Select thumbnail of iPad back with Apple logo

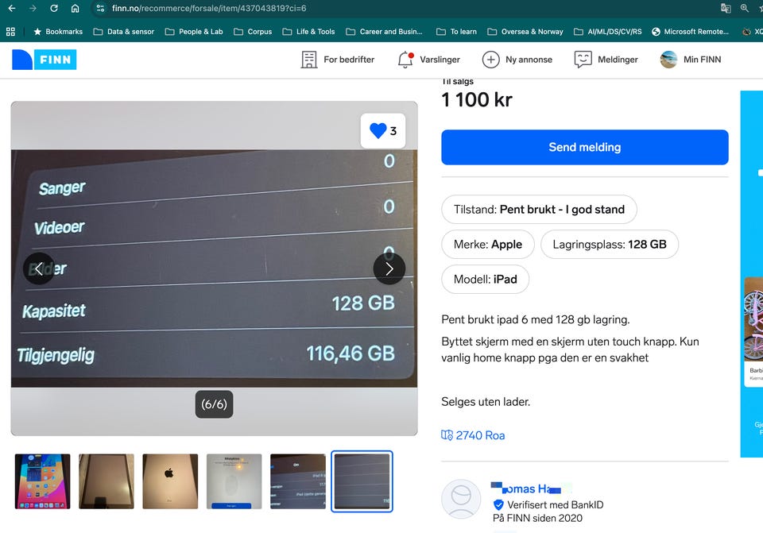170,481
